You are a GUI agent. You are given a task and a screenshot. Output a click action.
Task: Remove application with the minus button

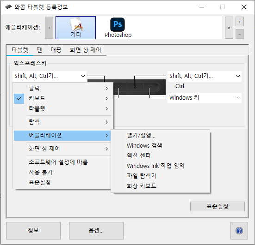click(x=240, y=34)
